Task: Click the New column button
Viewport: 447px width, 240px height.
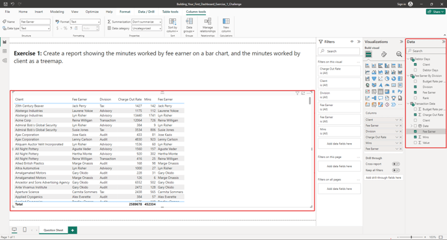Action: (226, 25)
